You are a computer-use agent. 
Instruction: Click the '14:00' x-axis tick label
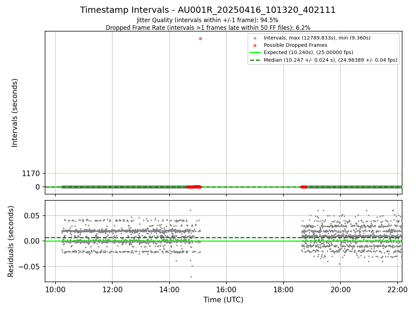[169, 289]
